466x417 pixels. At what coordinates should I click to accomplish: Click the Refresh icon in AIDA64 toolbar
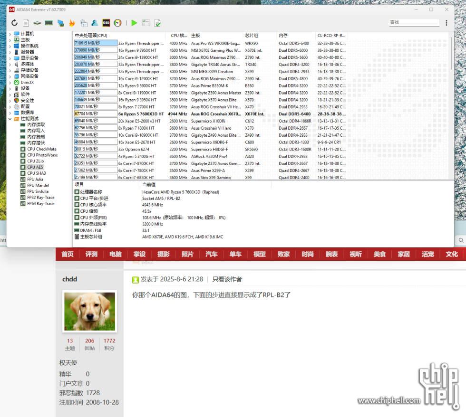[14, 23]
